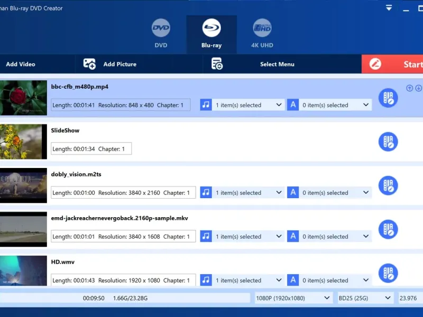Viewport: 423px width, 317px height.
Task: Click the subtitle icon for bbc-cfb_m480p.mp4
Action: 293,105
